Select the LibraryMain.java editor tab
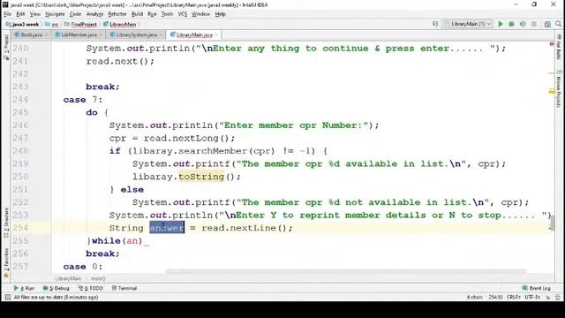565x318 pixels. [194, 35]
